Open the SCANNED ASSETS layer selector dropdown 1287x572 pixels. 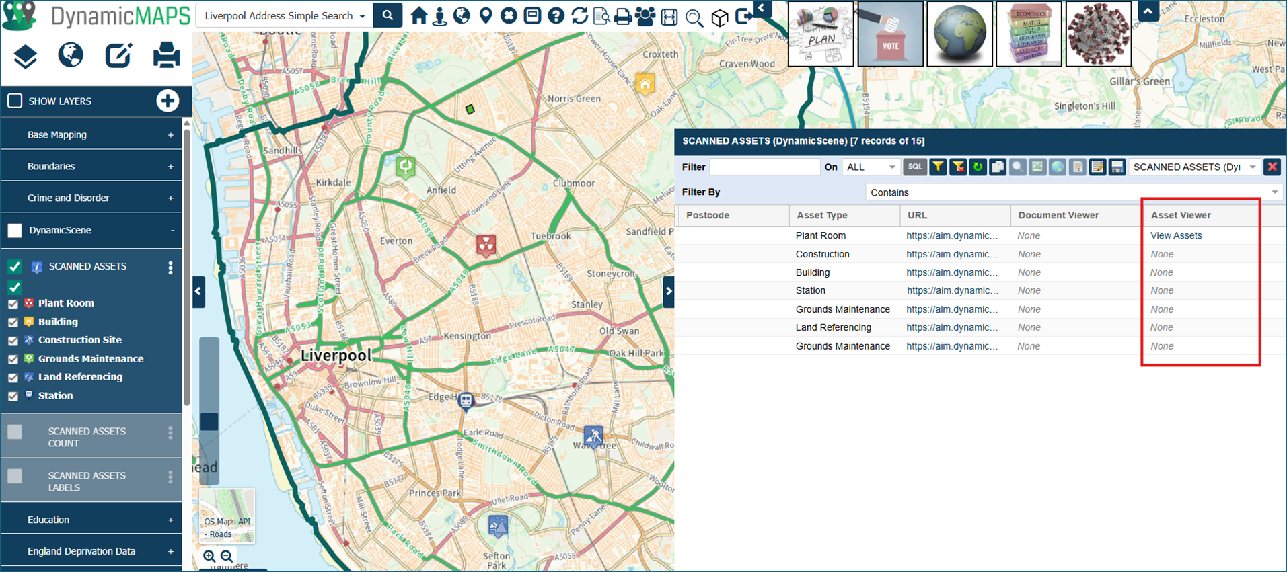coord(1194,167)
